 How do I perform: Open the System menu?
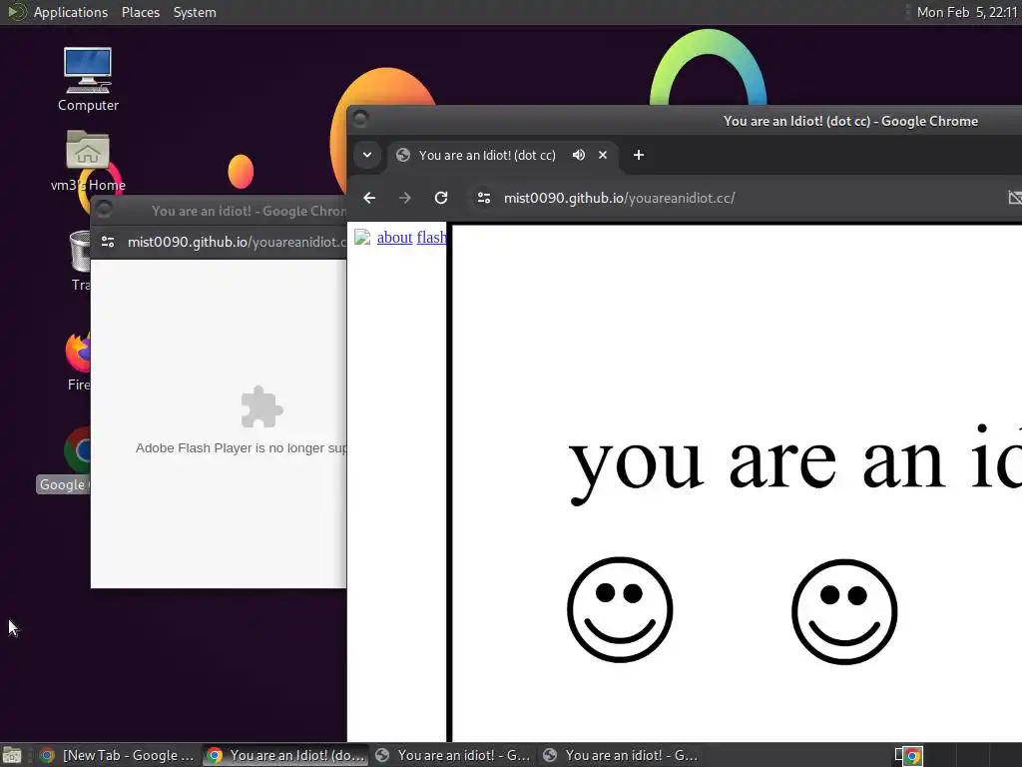195,12
